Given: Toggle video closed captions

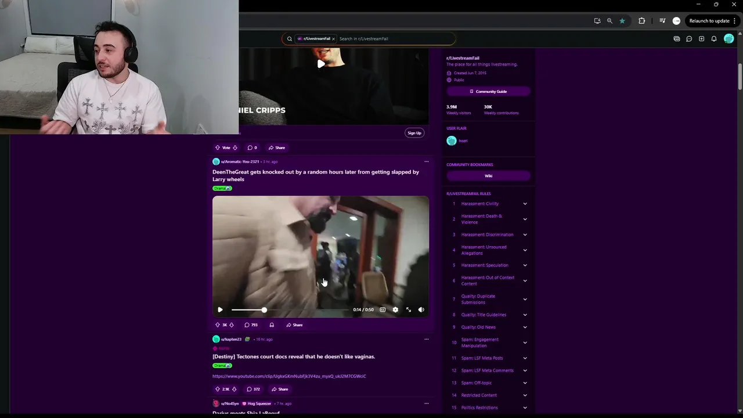Looking at the screenshot, I should click(383, 309).
